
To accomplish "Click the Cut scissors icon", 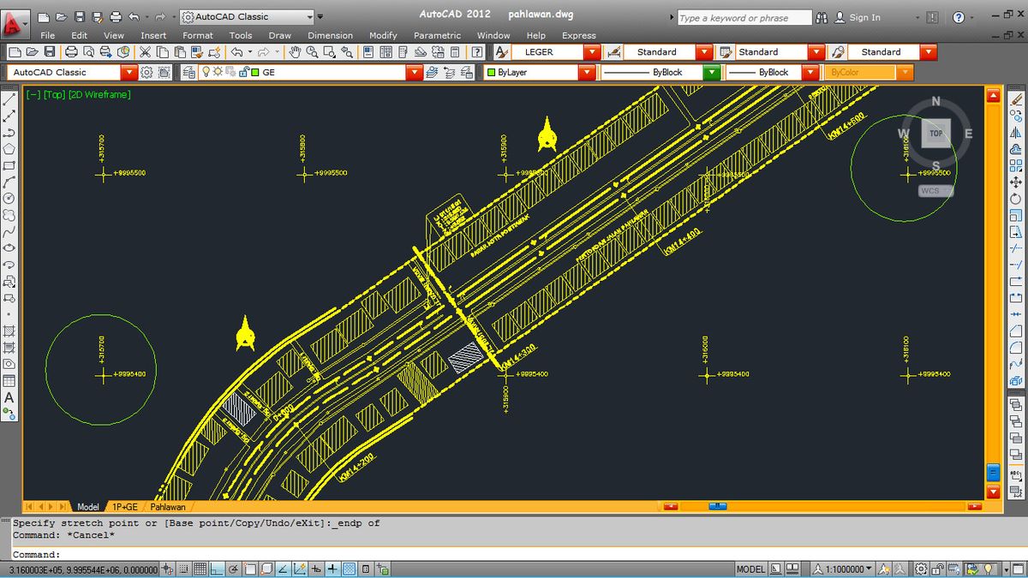I will tap(146, 52).
